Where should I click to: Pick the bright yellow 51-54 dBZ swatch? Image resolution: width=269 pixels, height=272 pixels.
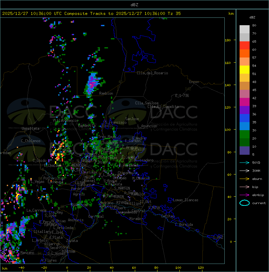tap(244, 69)
